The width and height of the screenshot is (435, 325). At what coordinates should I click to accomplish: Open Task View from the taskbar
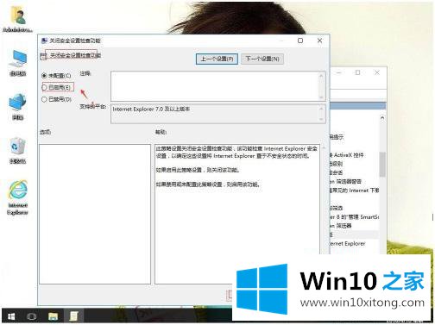pyautogui.click(x=31, y=316)
